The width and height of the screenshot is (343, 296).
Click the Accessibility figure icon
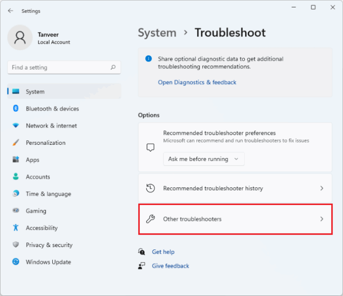pyautogui.click(x=16, y=228)
